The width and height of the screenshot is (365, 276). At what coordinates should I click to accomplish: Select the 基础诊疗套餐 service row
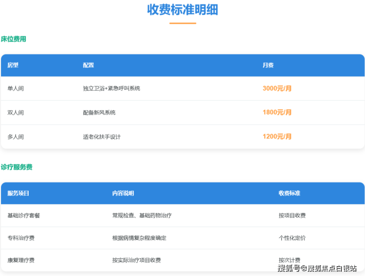point(24,215)
